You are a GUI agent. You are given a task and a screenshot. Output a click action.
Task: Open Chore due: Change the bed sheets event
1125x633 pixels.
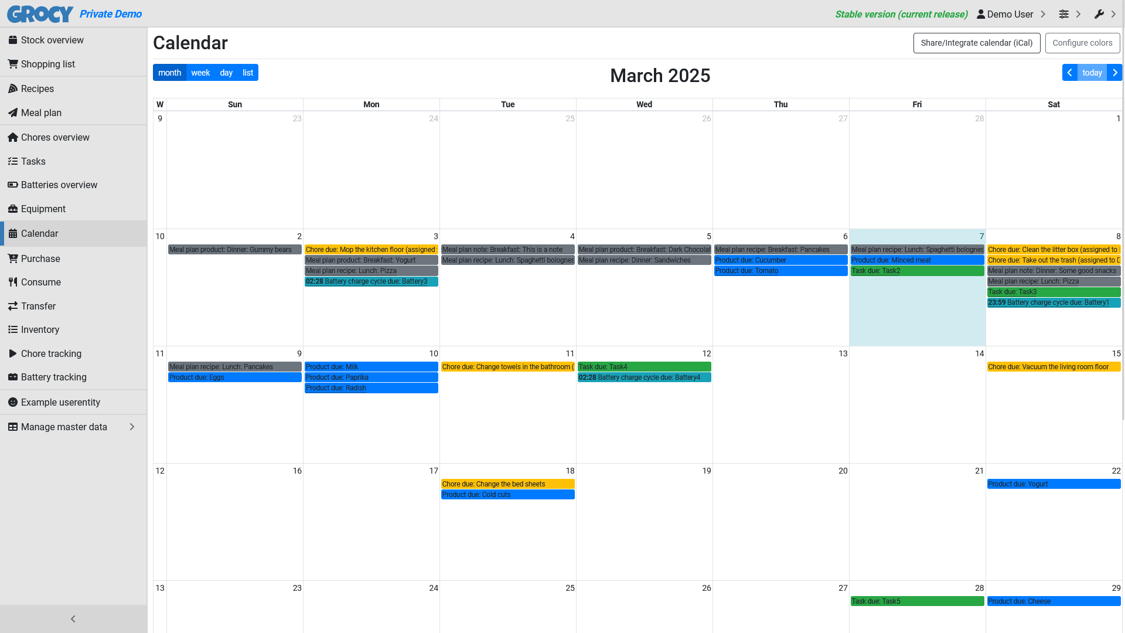tap(508, 484)
